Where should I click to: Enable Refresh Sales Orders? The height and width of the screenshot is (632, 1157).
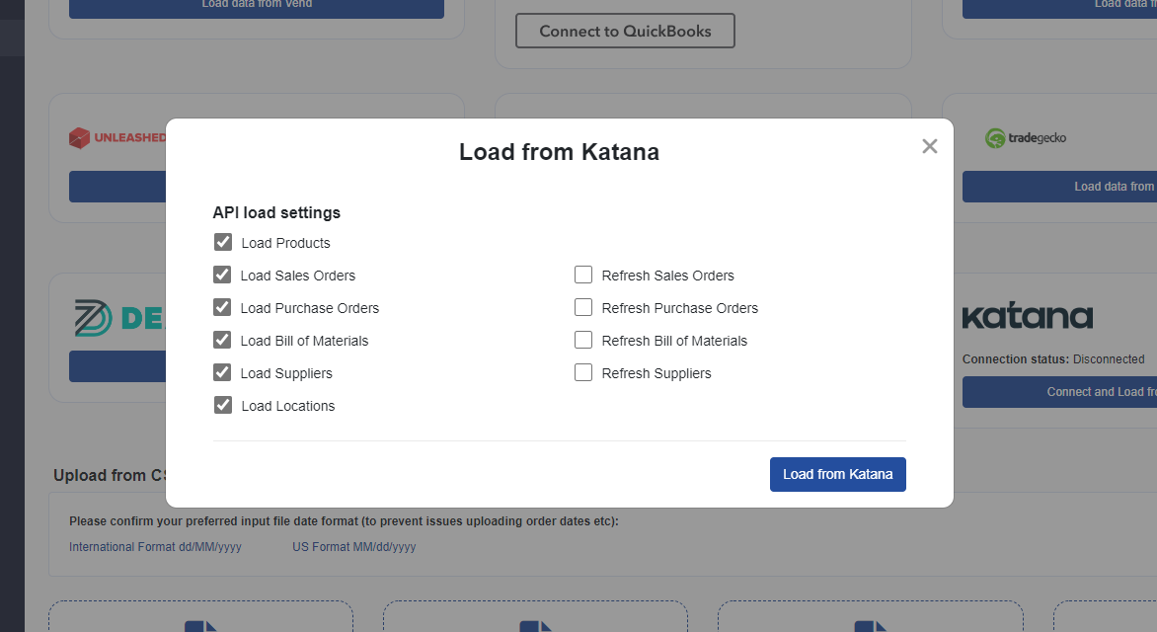582,275
